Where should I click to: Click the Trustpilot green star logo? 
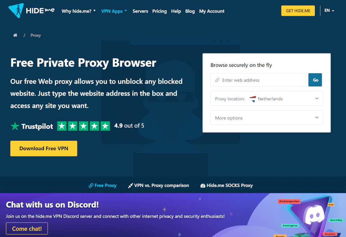coord(15,126)
